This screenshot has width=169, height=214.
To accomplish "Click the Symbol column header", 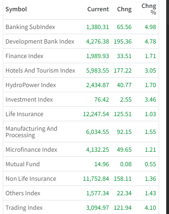I will (16, 9).
